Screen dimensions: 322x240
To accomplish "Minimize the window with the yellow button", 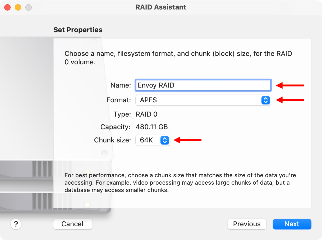I will coord(18,7).
